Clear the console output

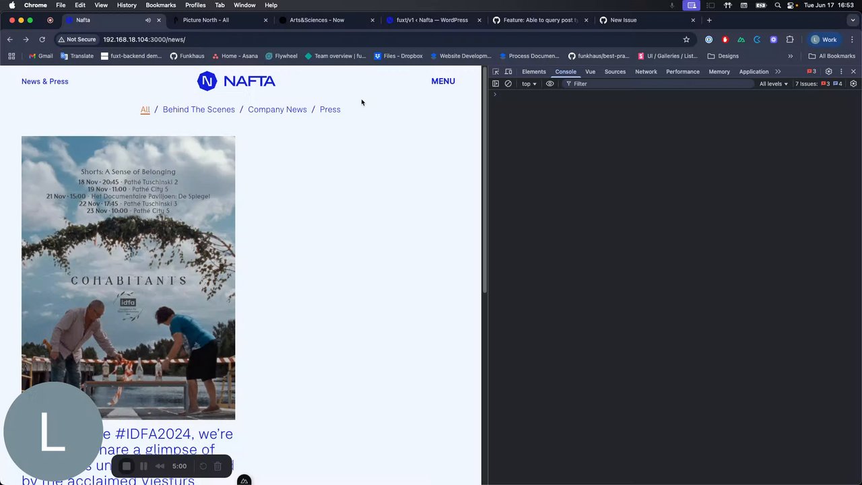pyautogui.click(x=508, y=84)
